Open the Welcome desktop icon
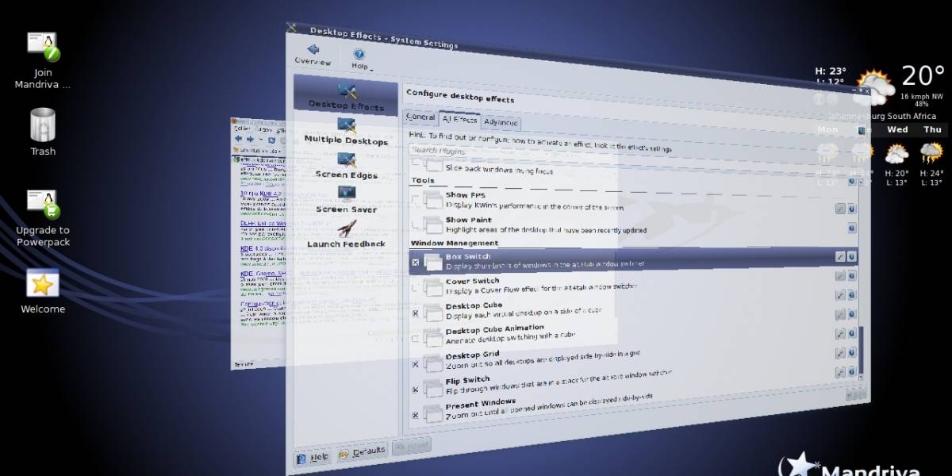952x476 pixels. (x=43, y=291)
